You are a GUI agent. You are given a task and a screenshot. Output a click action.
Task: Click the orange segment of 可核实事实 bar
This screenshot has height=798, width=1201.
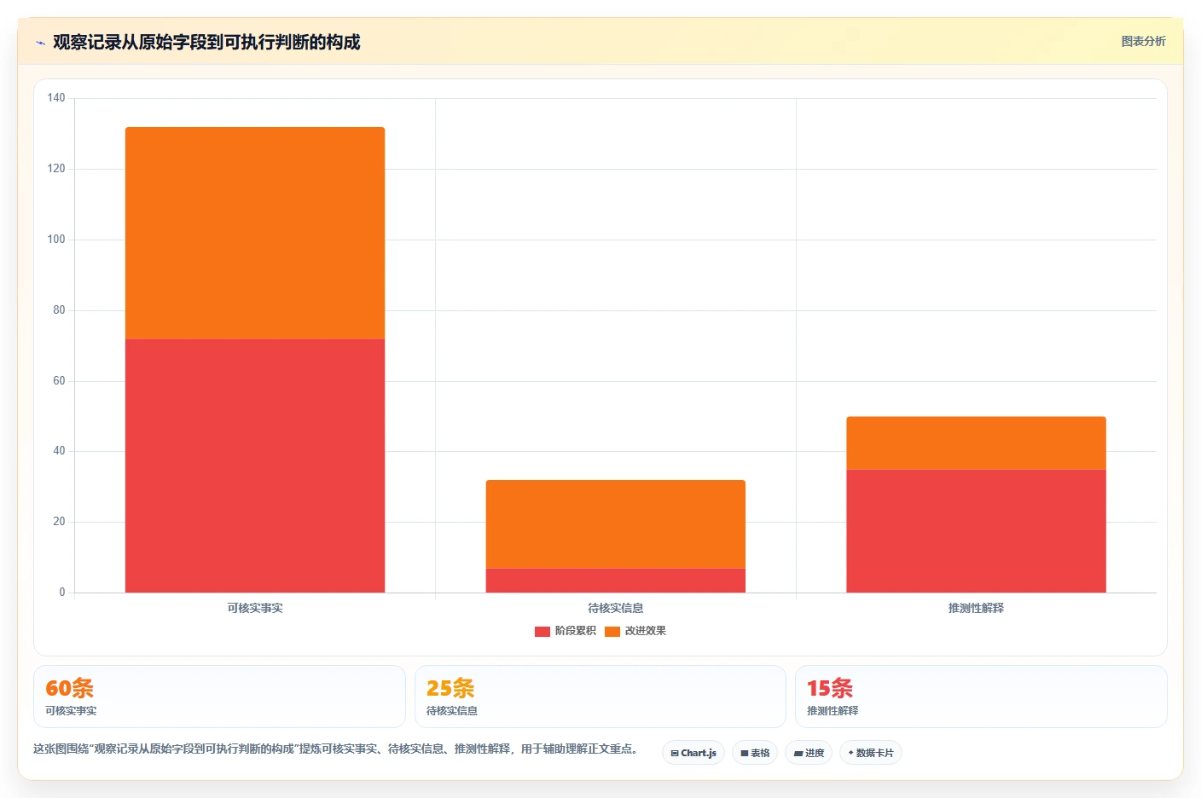255,233
